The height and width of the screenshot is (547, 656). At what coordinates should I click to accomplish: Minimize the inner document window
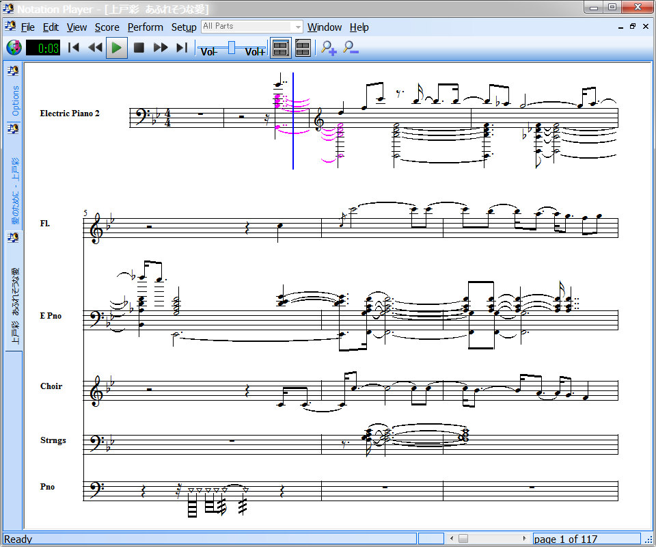tap(620, 27)
